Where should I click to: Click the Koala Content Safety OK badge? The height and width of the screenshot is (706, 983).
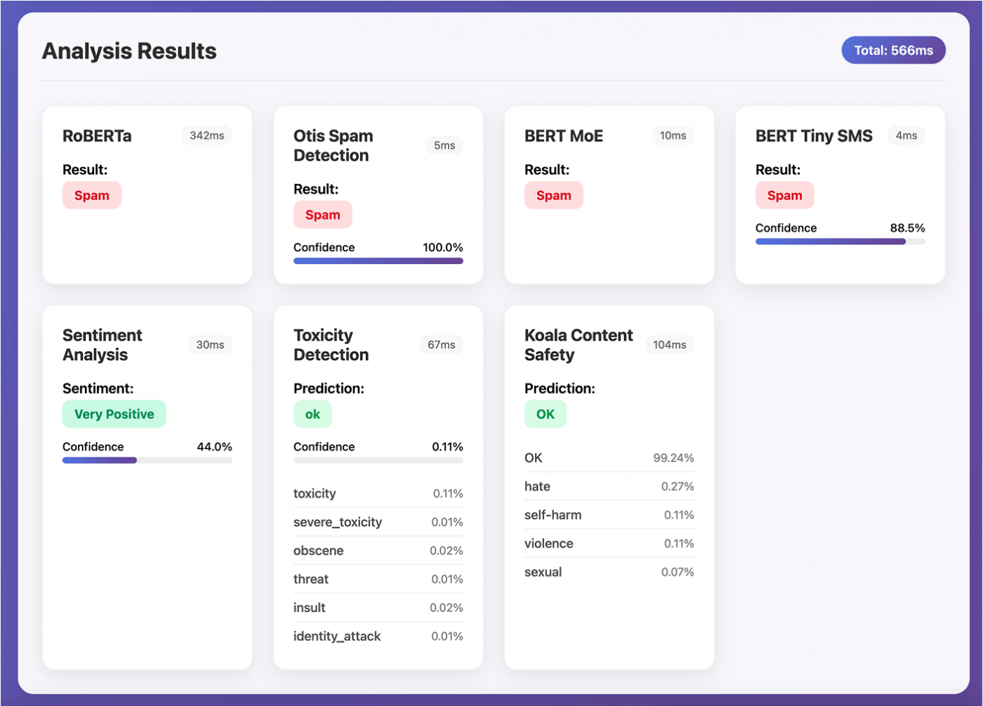[546, 414]
